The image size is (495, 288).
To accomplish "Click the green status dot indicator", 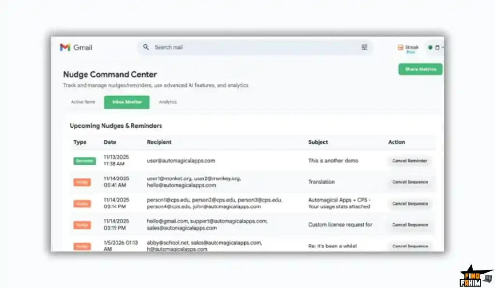I will pos(430,47).
